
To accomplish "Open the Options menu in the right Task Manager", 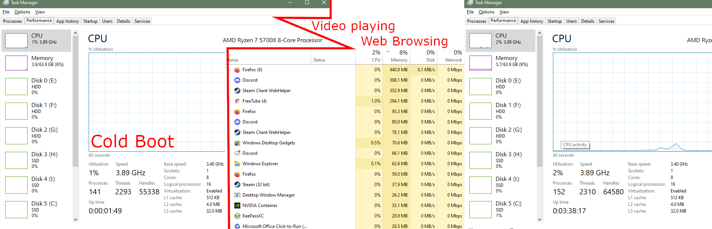I will click(x=487, y=12).
